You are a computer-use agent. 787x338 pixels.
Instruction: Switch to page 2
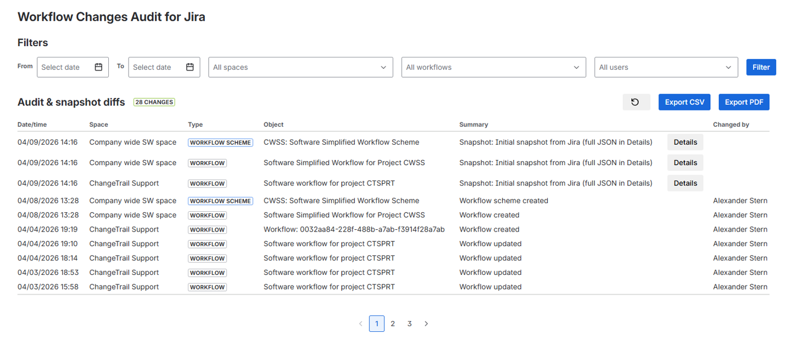click(393, 324)
